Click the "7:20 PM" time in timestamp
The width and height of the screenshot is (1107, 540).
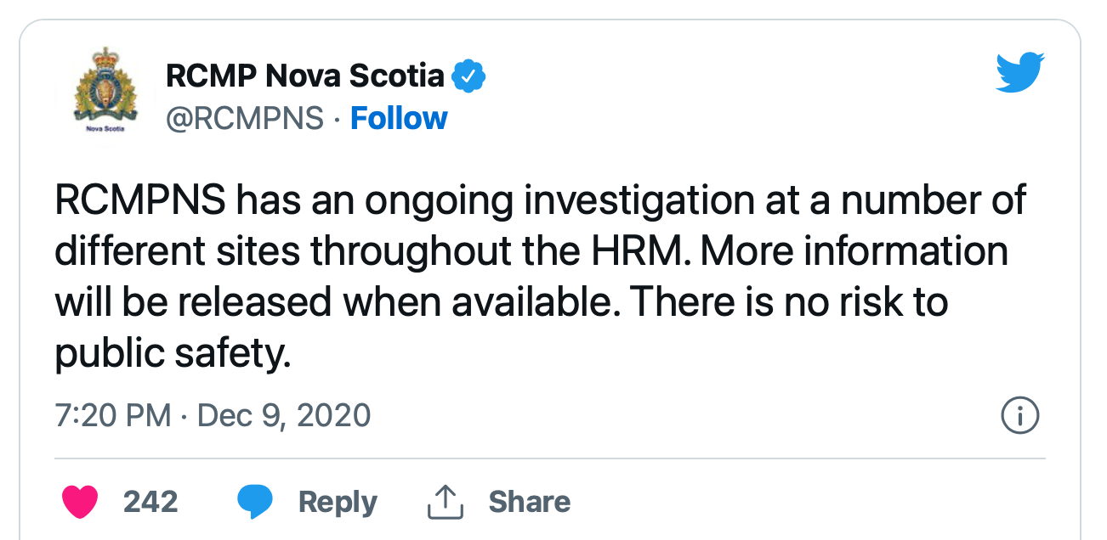coord(115,415)
